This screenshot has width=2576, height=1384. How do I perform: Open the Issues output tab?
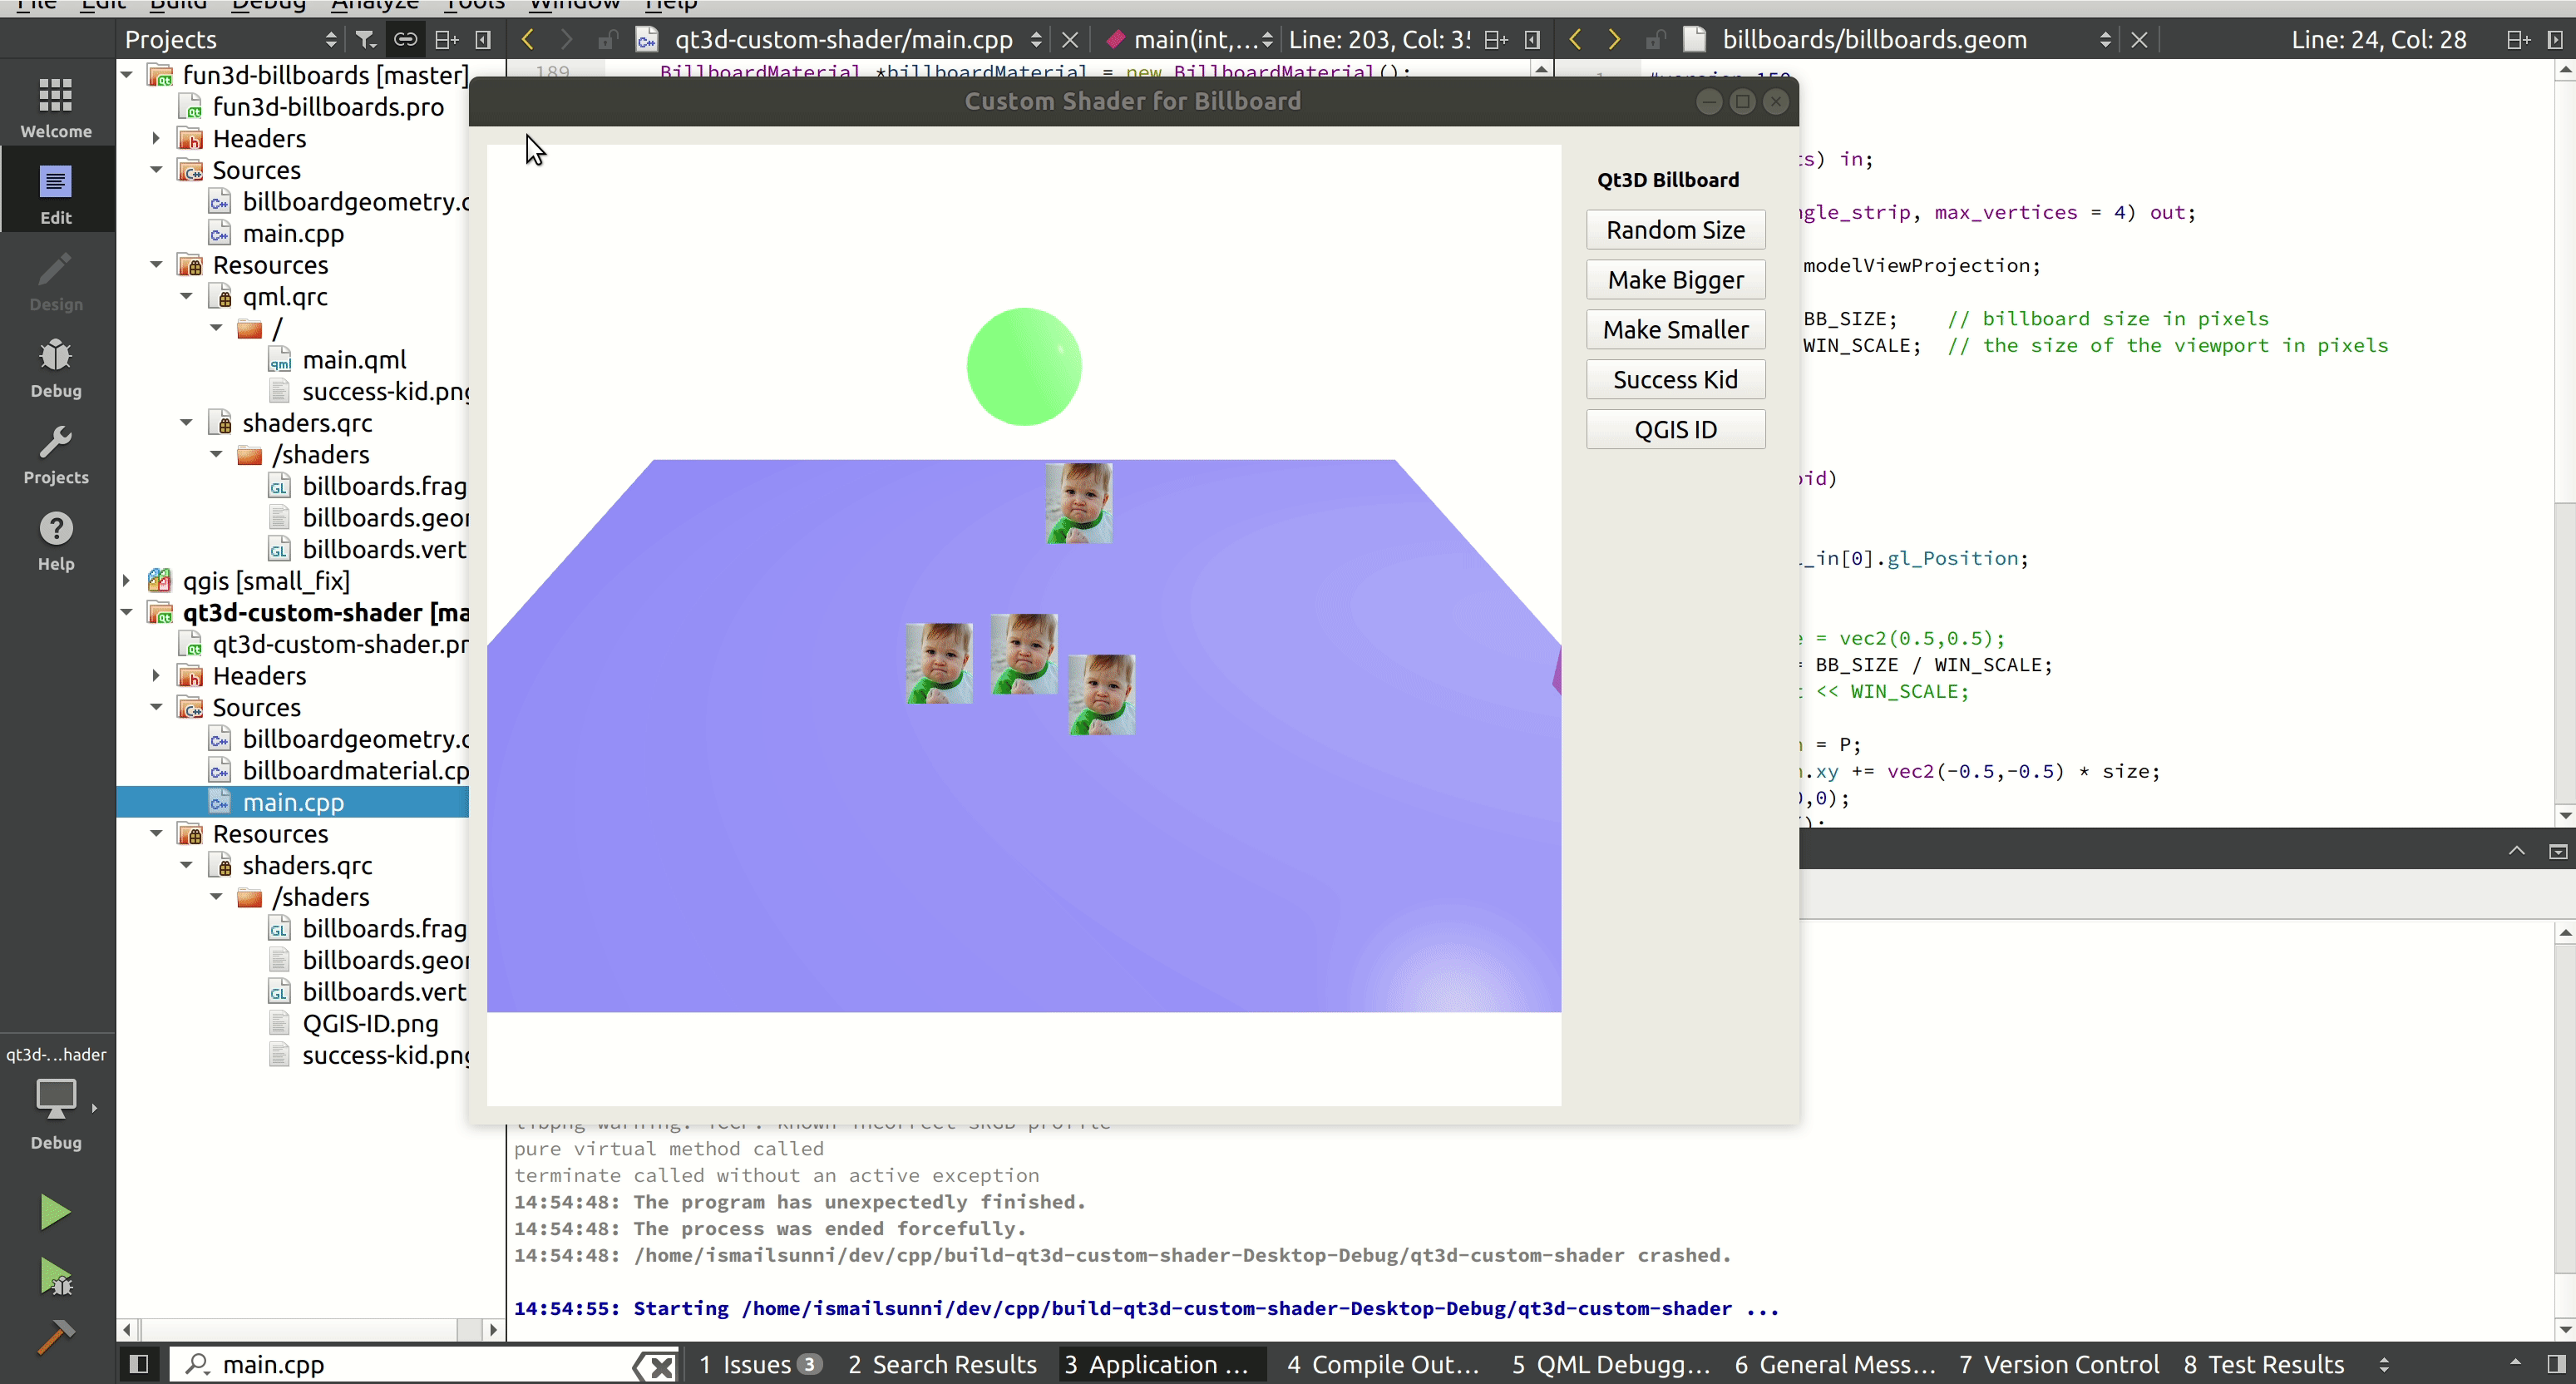click(x=758, y=1364)
